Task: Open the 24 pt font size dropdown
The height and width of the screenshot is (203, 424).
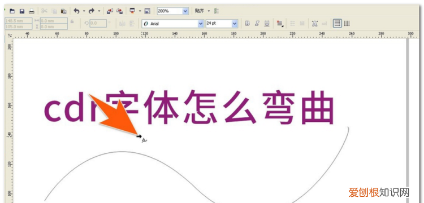Action: point(235,24)
